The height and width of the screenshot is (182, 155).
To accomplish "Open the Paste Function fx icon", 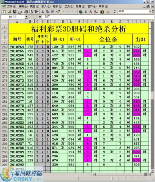I will [x=91, y=12].
